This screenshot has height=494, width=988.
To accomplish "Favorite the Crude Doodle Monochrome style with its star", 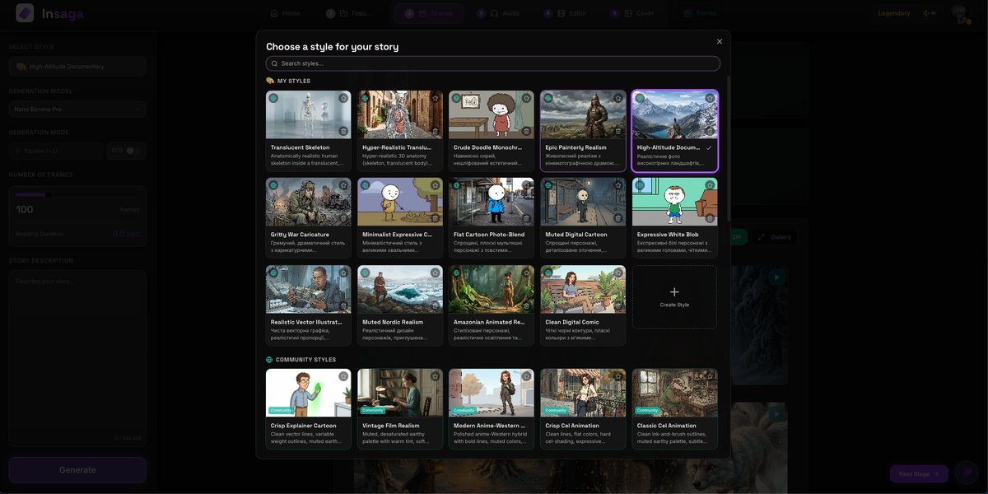I will tap(526, 98).
